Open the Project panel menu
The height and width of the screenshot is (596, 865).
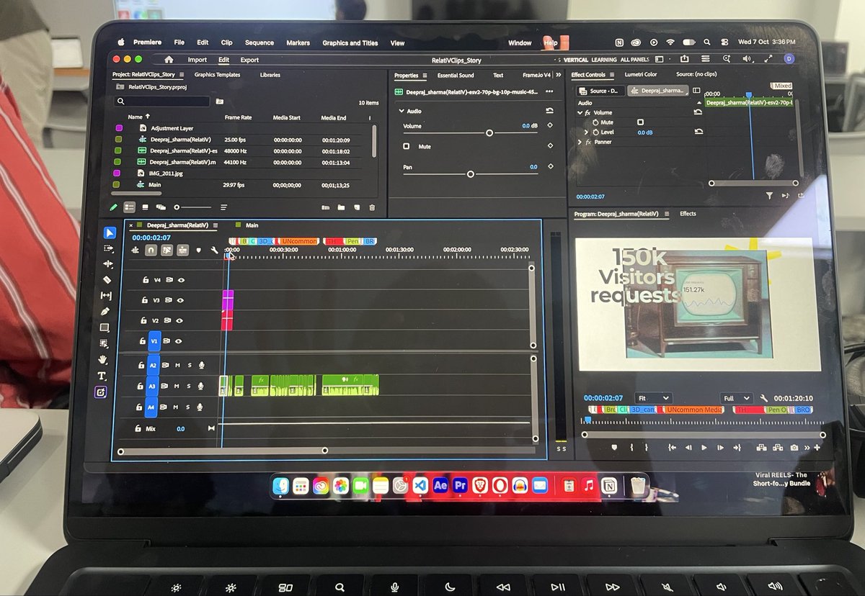181,74
